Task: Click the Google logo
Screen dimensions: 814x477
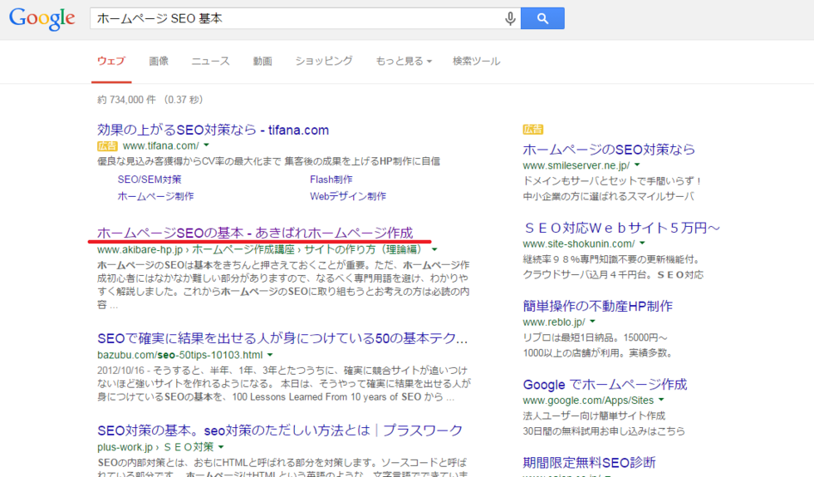Action: click(42, 18)
